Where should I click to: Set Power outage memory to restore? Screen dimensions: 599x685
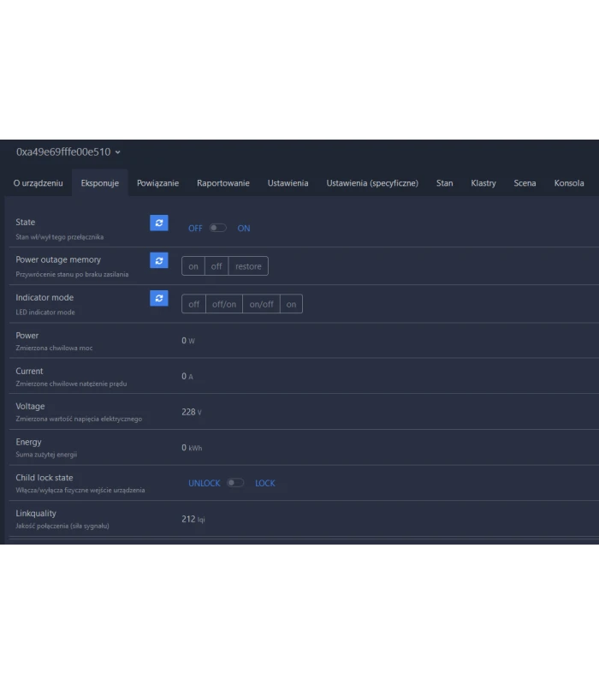pyautogui.click(x=248, y=266)
